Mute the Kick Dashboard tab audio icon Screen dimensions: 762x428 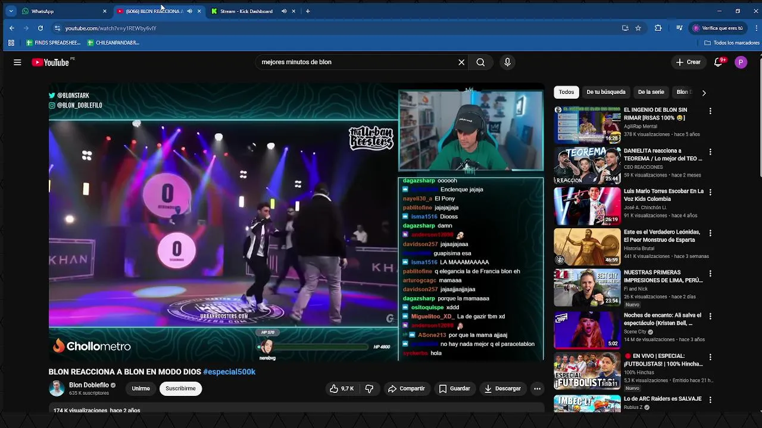(284, 11)
